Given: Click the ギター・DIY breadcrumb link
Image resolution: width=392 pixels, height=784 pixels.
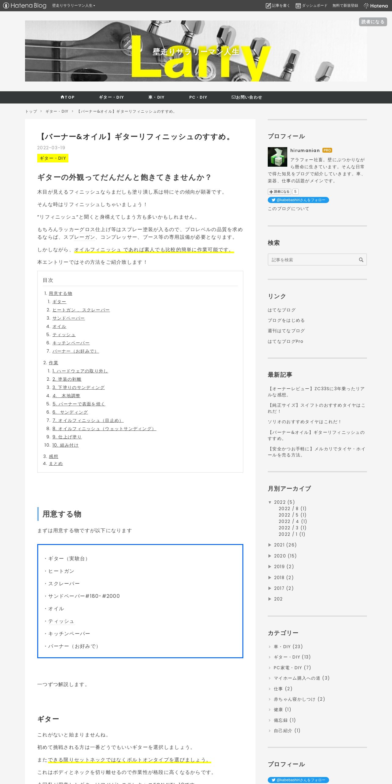Looking at the screenshot, I should (57, 111).
